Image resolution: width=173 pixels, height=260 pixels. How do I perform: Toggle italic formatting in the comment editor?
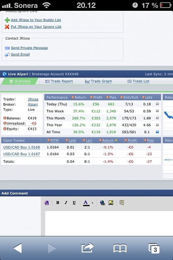[66, 203]
